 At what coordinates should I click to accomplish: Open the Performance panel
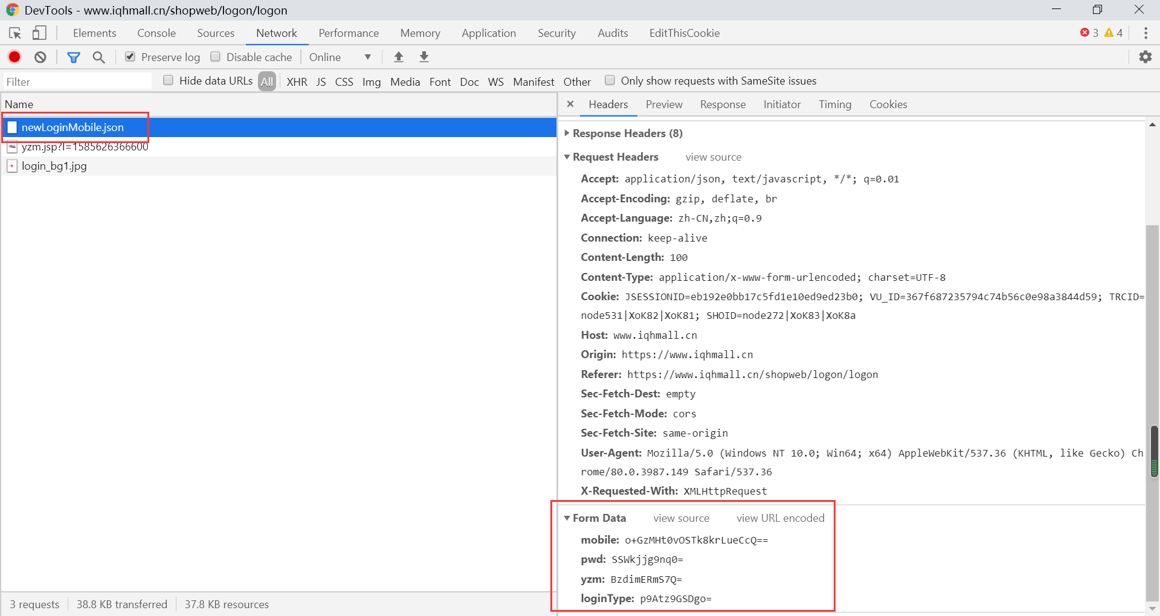[349, 33]
